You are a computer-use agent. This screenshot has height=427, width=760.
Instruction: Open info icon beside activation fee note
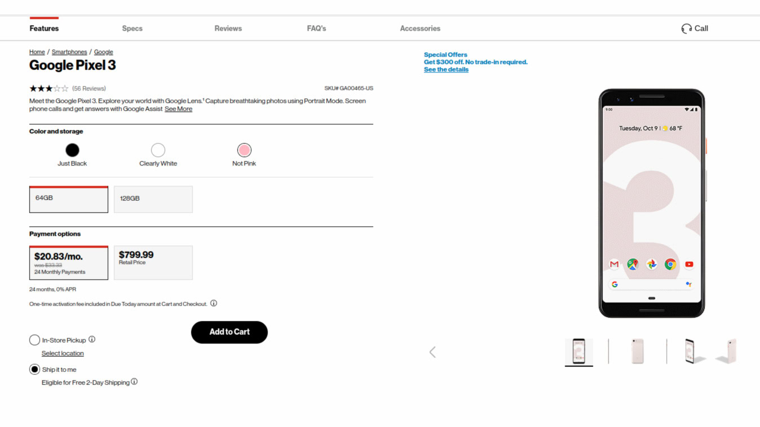pyautogui.click(x=214, y=303)
